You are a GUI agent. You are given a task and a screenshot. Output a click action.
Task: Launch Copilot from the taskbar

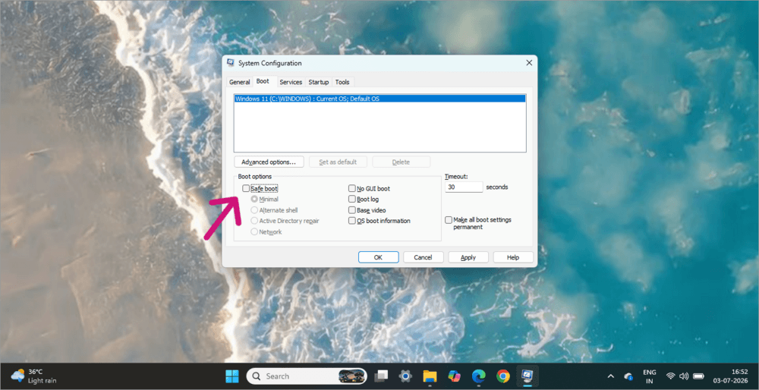tap(454, 376)
